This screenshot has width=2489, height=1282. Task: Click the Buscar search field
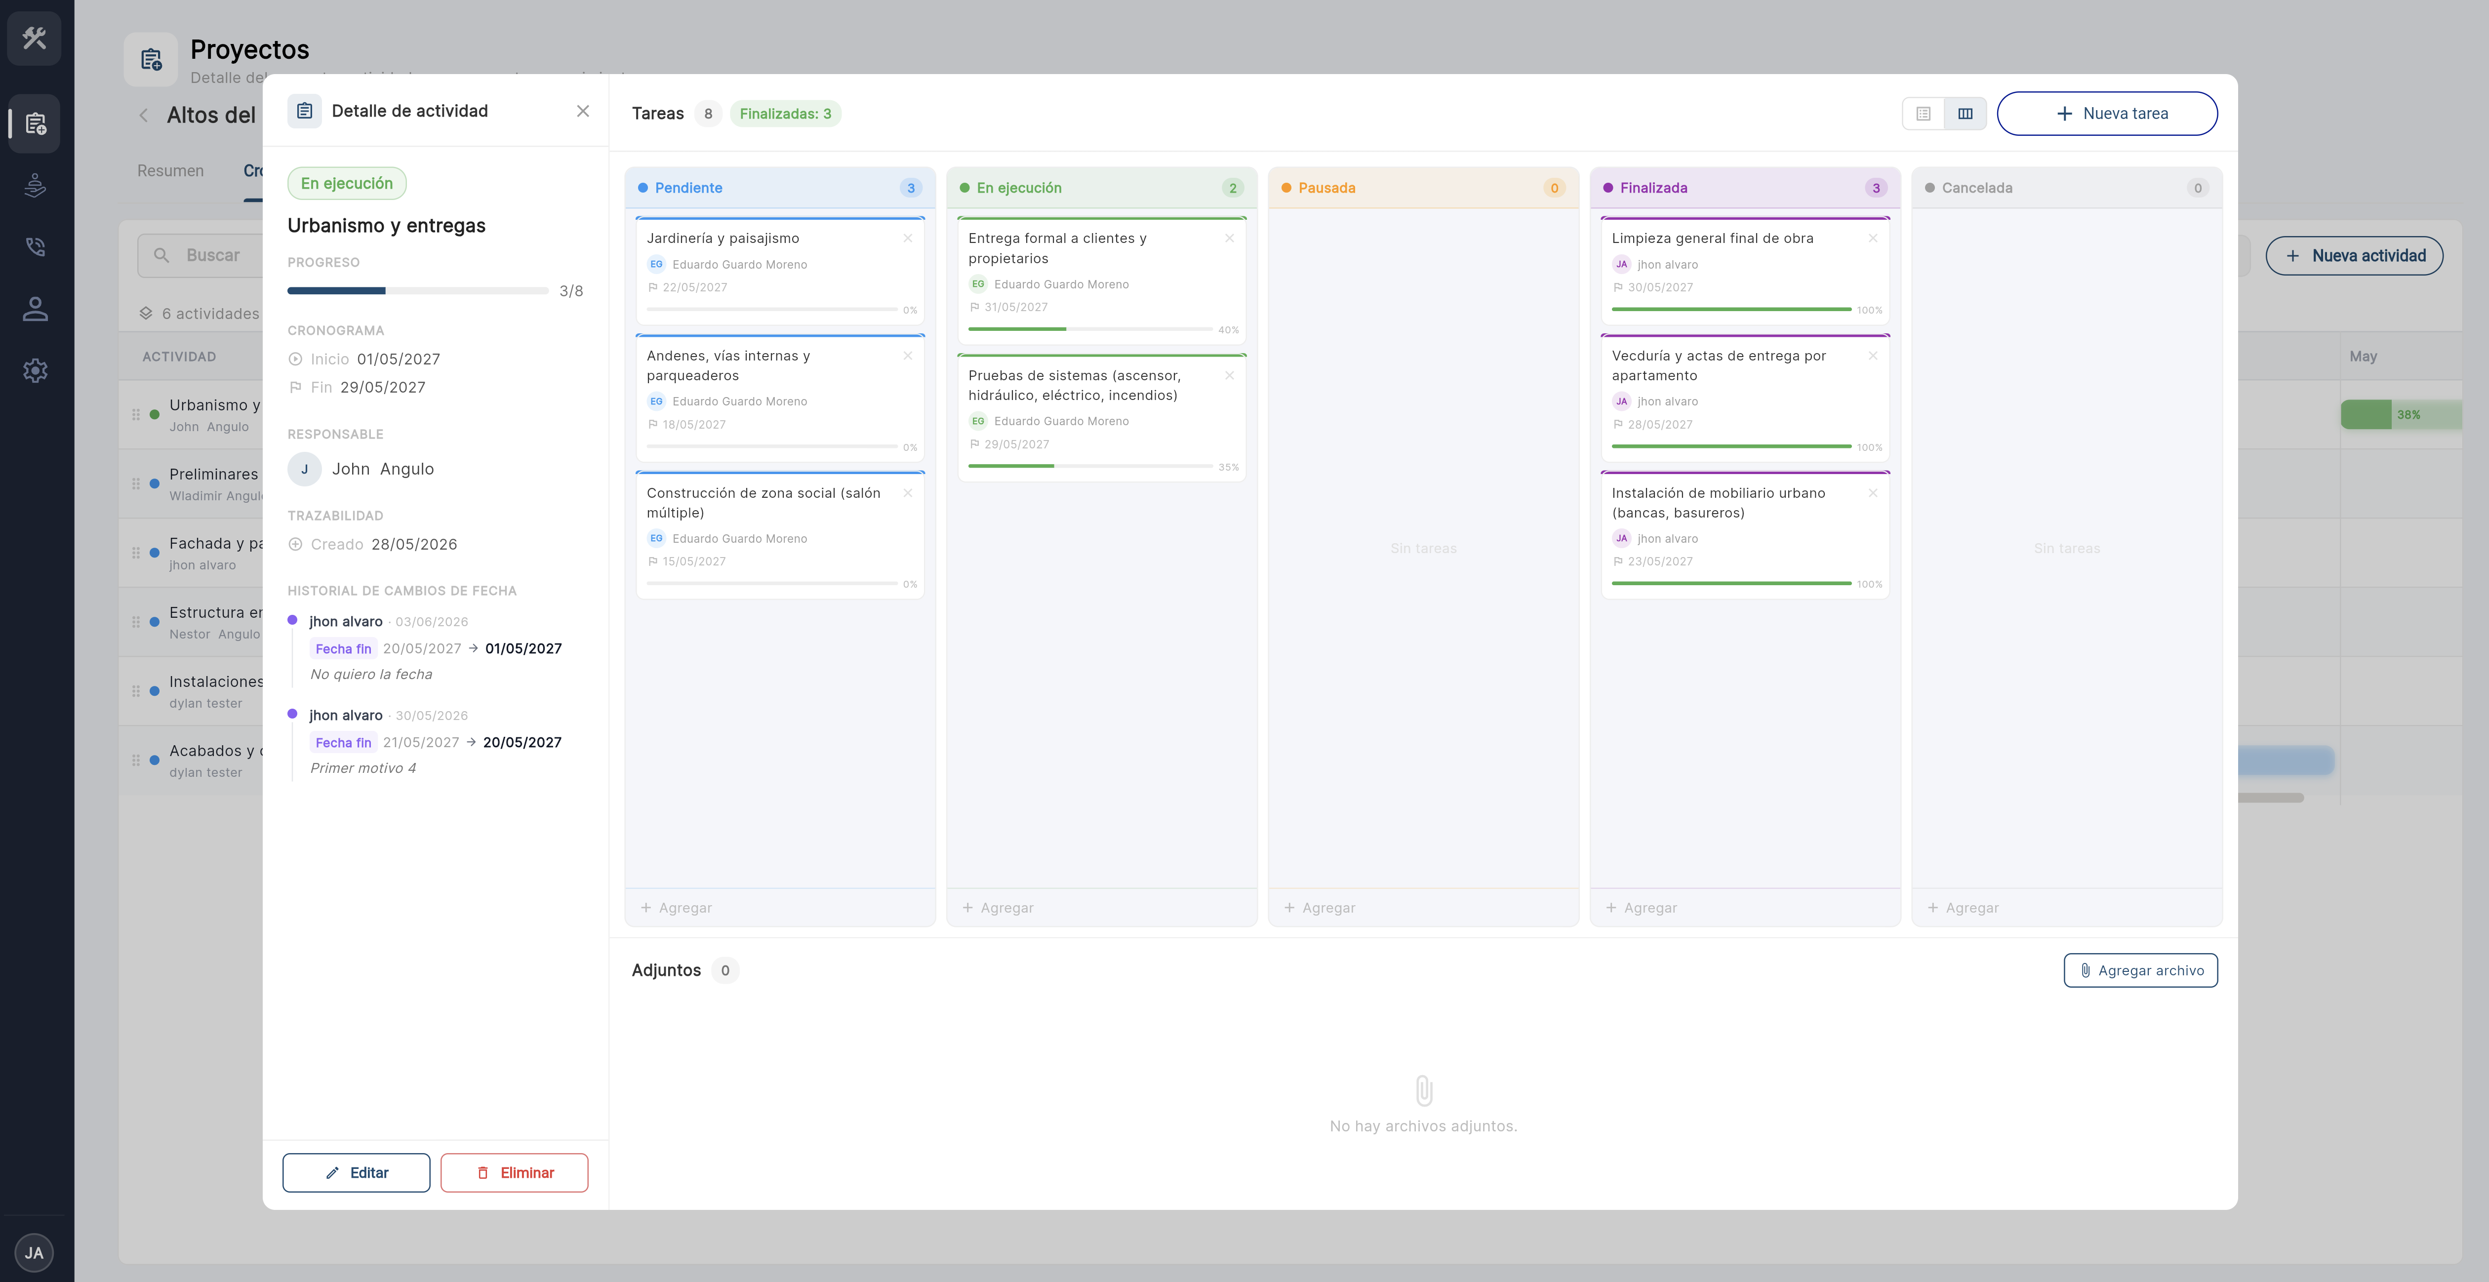coord(200,255)
